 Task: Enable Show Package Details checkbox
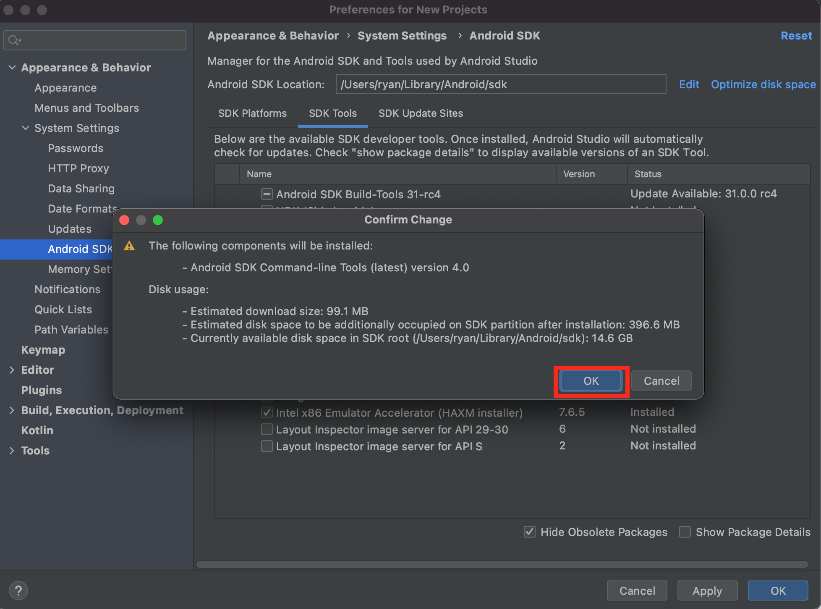(685, 532)
